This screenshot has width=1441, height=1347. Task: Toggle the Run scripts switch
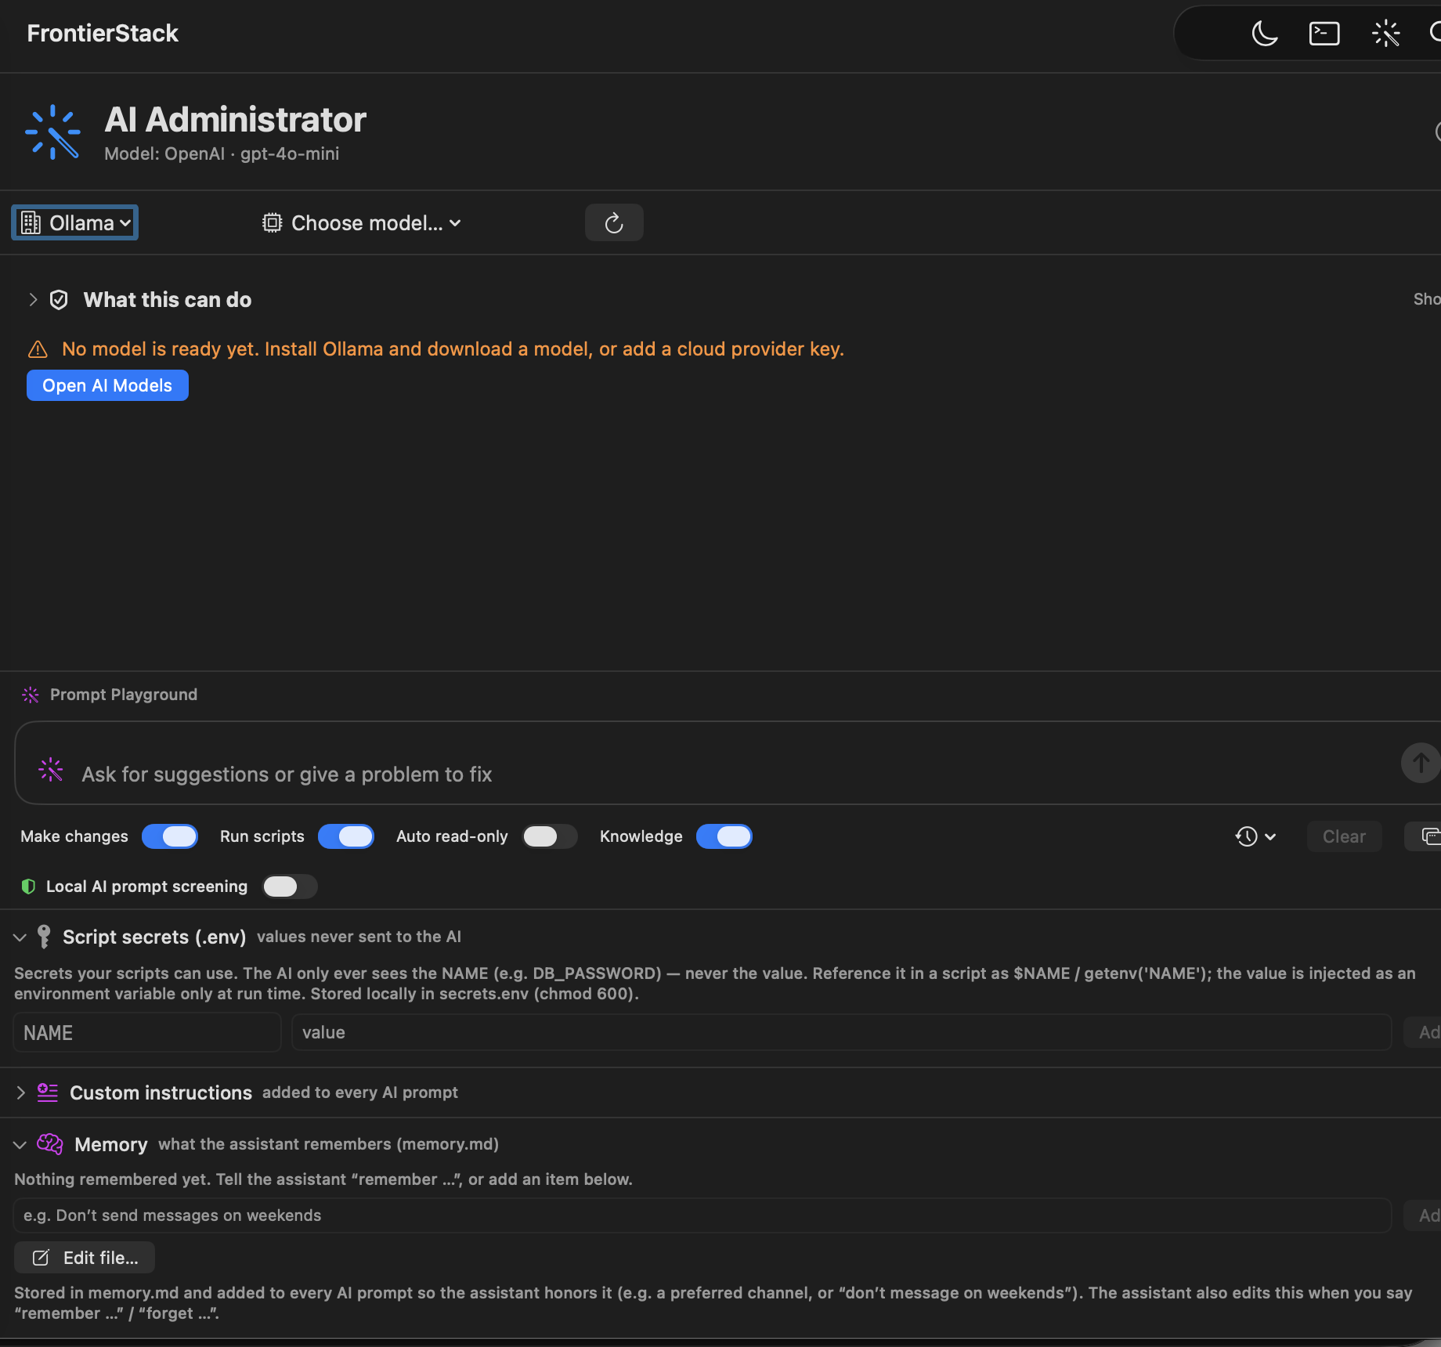click(346, 836)
